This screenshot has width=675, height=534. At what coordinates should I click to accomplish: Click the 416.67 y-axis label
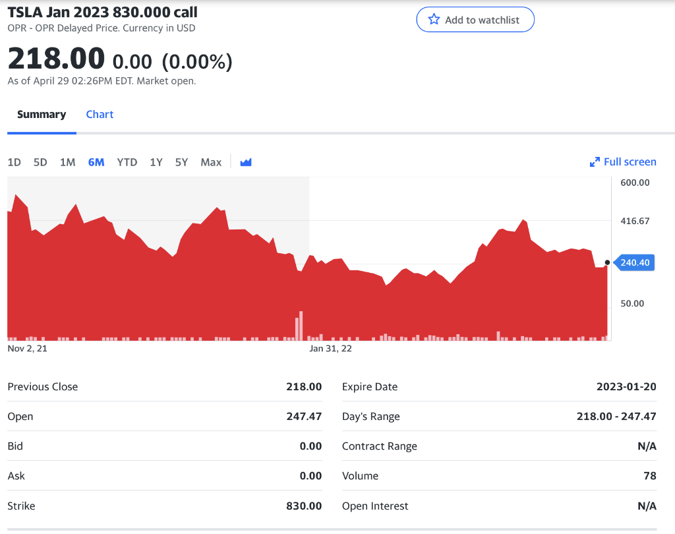pyautogui.click(x=635, y=222)
